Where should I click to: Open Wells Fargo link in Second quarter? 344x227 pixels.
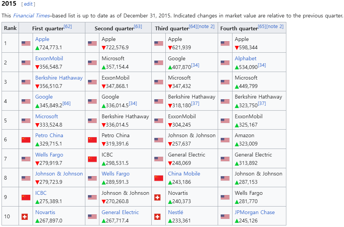click(x=116, y=174)
